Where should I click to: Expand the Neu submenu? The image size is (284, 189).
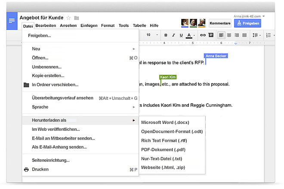(x=80, y=49)
